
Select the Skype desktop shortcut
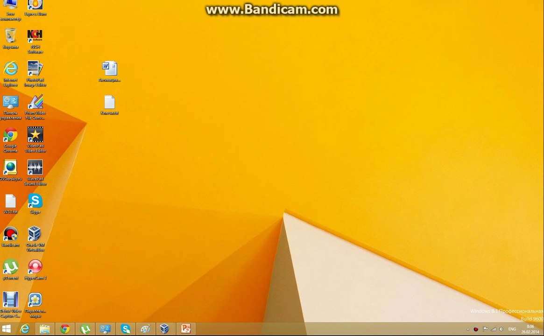coord(35,204)
